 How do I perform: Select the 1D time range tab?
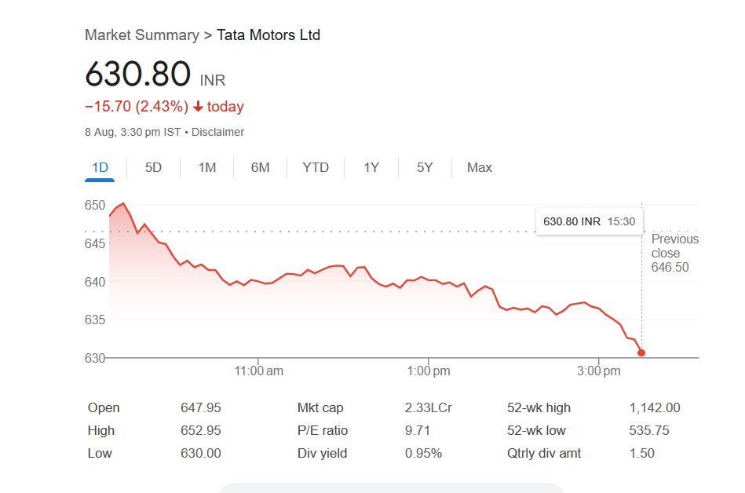pos(100,167)
